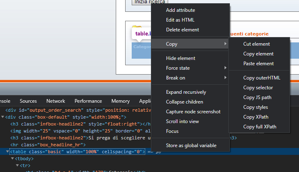The height and width of the screenshot is (172, 299).
Task: Click Store as global variable
Action: tap(190, 146)
